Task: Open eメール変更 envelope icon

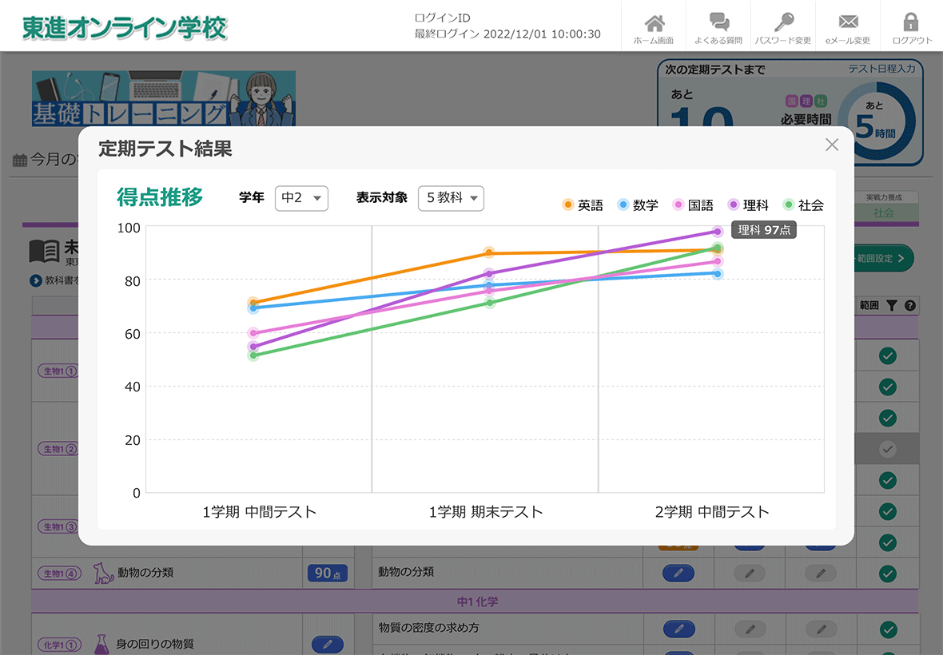Action: tap(848, 22)
